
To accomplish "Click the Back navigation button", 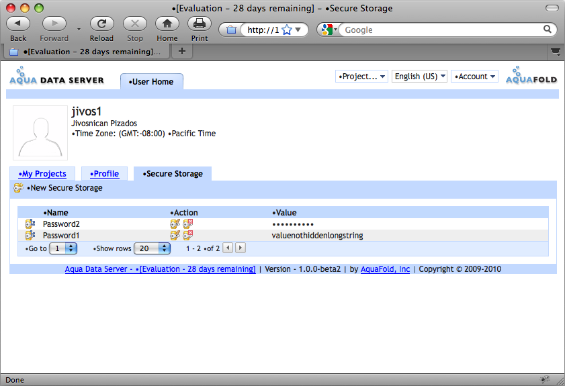I will 18,23.
